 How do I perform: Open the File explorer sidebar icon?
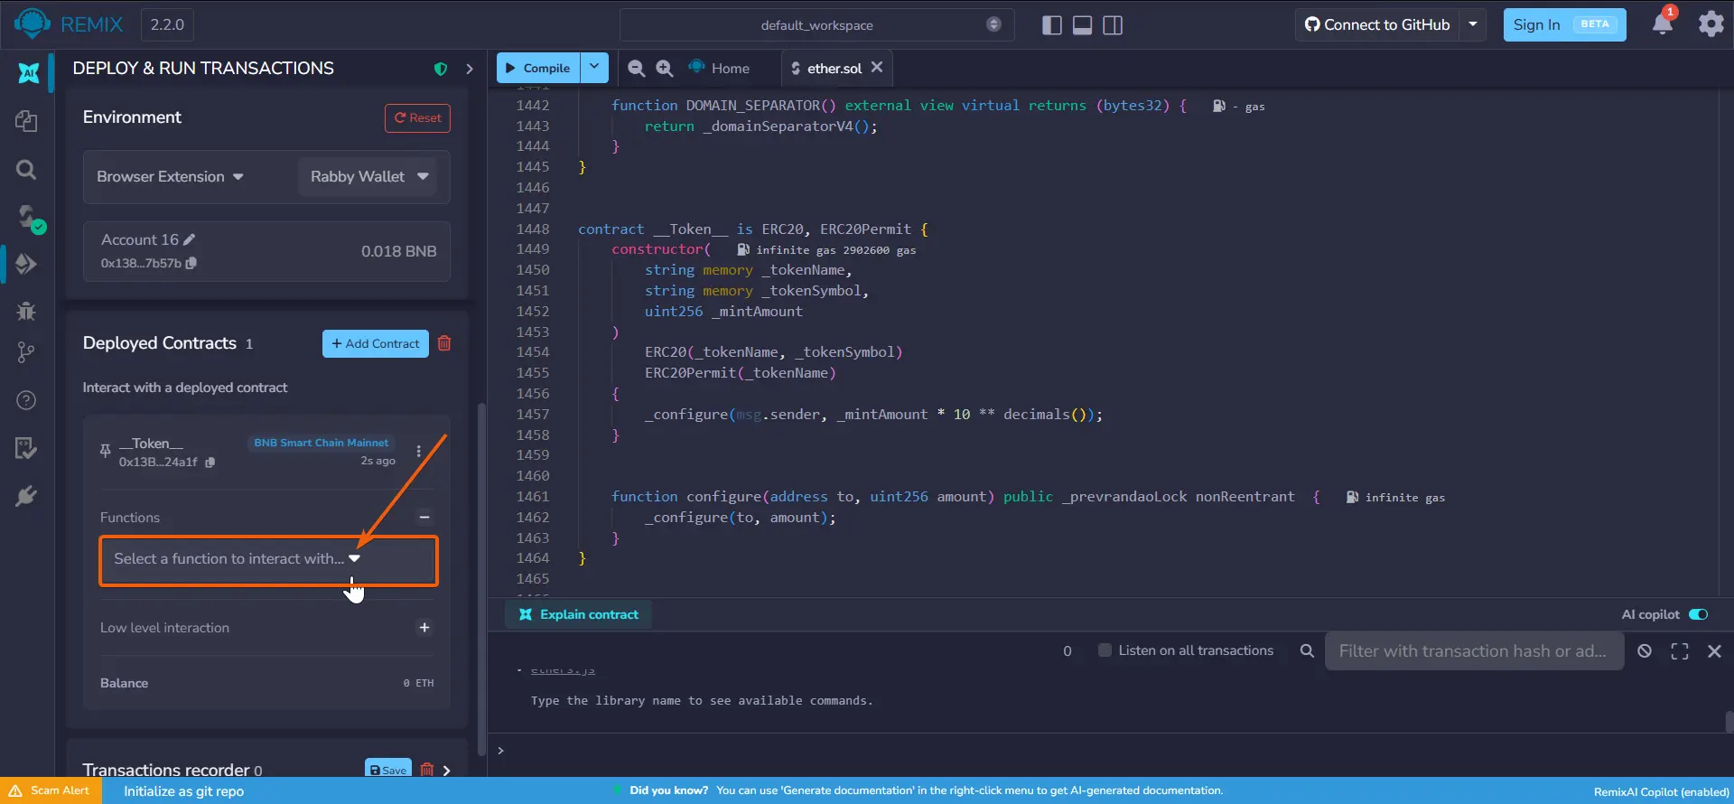pyautogui.click(x=26, y=121)
